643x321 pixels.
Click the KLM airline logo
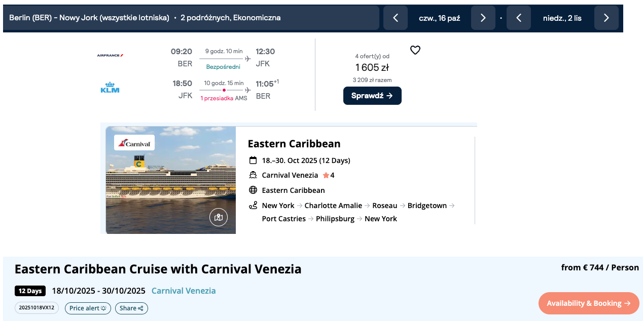pos(110,88)
